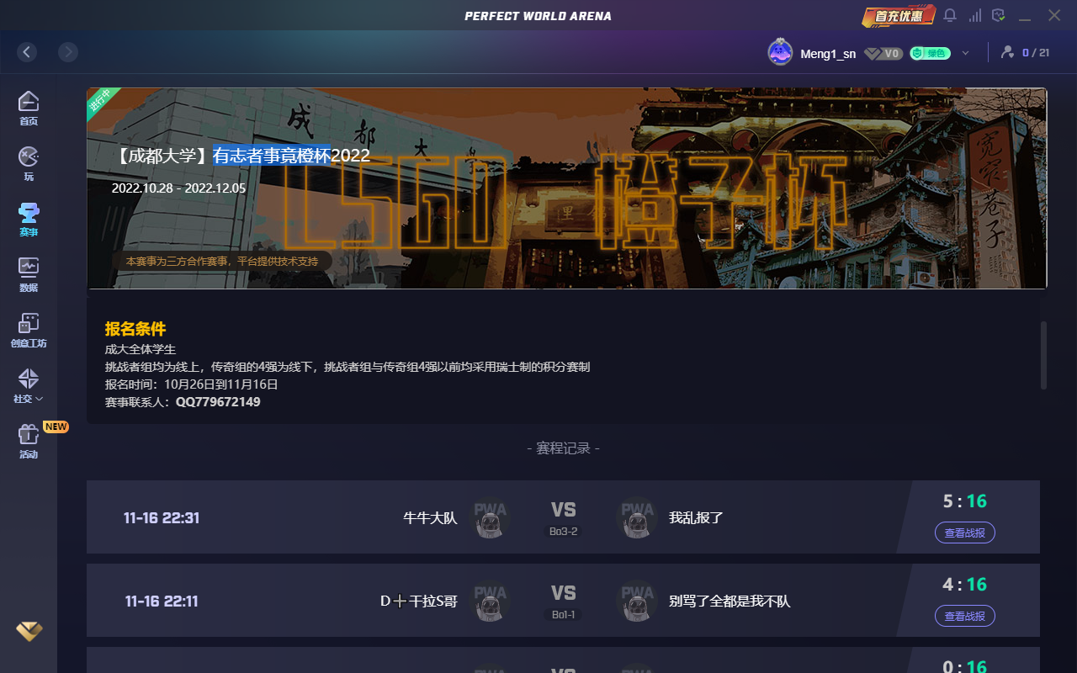Click the vertical scrollbar on the page
The width and height of the screenshot is (1077, 673).
1043,354
